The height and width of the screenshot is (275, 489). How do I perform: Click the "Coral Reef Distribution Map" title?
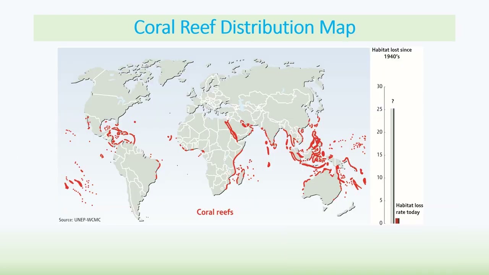point(244,27)
